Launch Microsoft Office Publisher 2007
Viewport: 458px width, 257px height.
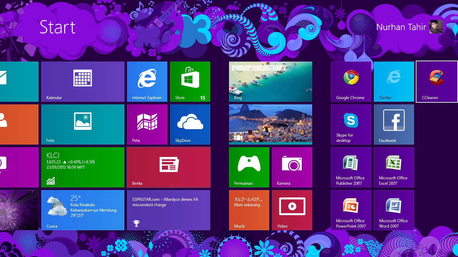351,167
